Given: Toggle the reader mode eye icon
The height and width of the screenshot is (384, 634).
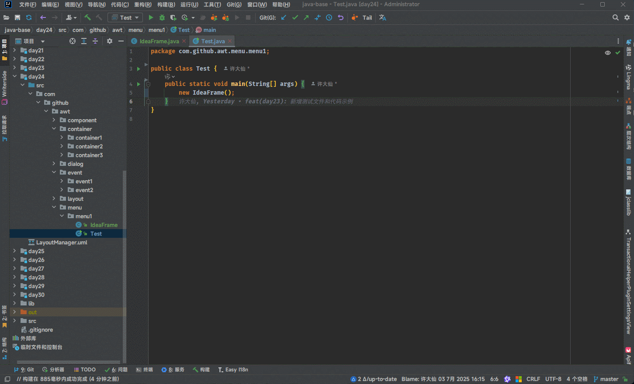Looking at the screenshot, I should (607, 53).
